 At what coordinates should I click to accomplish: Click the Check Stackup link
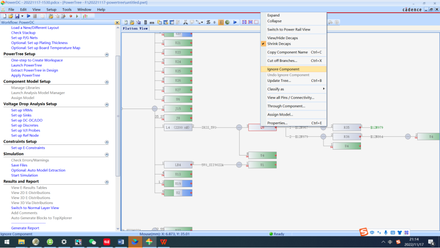coord(23,33)
